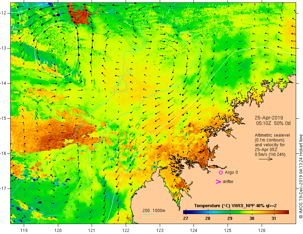Image resolution: width=303 pixels, height=234 pixels.
Task: Click the latitude axis label -17
Action: click(4, 189)
